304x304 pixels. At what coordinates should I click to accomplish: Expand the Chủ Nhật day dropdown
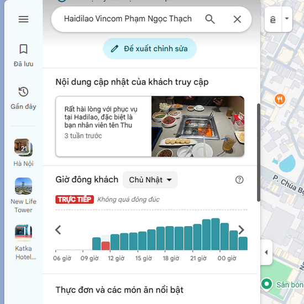pyautogui.click(x=150, y=180)
